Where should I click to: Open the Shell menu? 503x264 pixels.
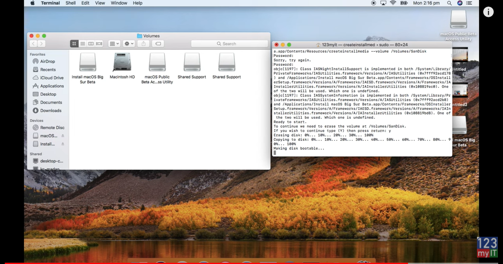coord(71,3)
